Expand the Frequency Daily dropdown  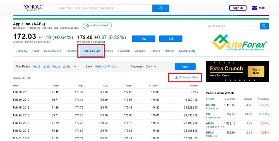(x=151, y=66)
